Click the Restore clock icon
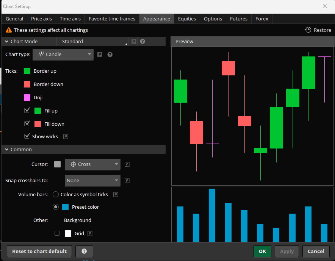Image resolution: width=335 pixels, height=261 pixels. pos(308,30)
